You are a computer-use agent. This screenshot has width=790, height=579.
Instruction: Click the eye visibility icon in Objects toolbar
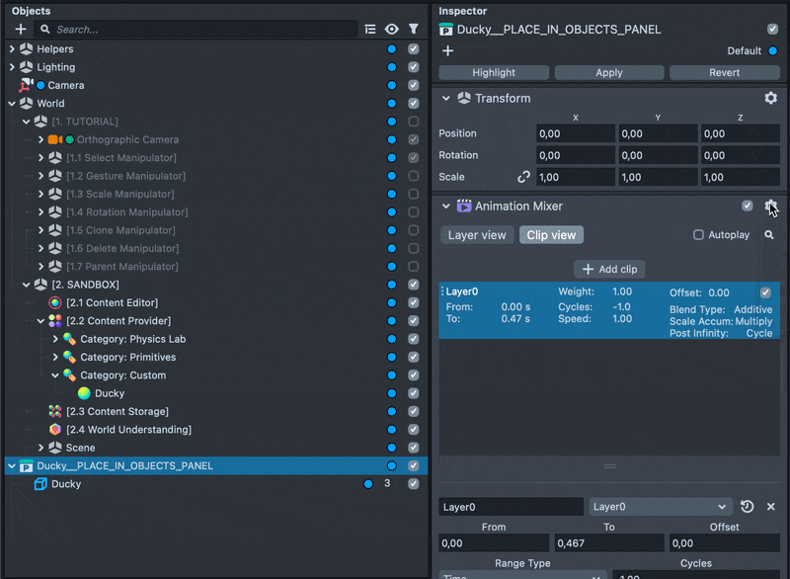click(392, 30)
